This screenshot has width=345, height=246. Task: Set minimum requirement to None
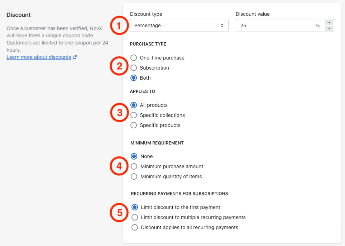pos(134,156)
